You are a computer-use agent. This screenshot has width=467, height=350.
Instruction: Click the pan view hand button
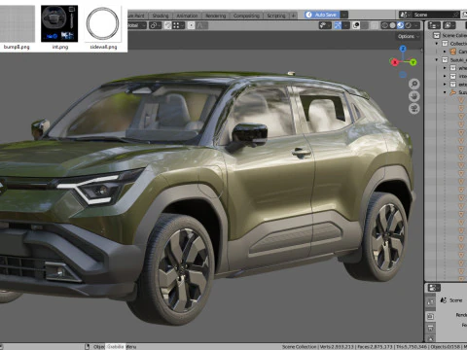pos(414,96)
